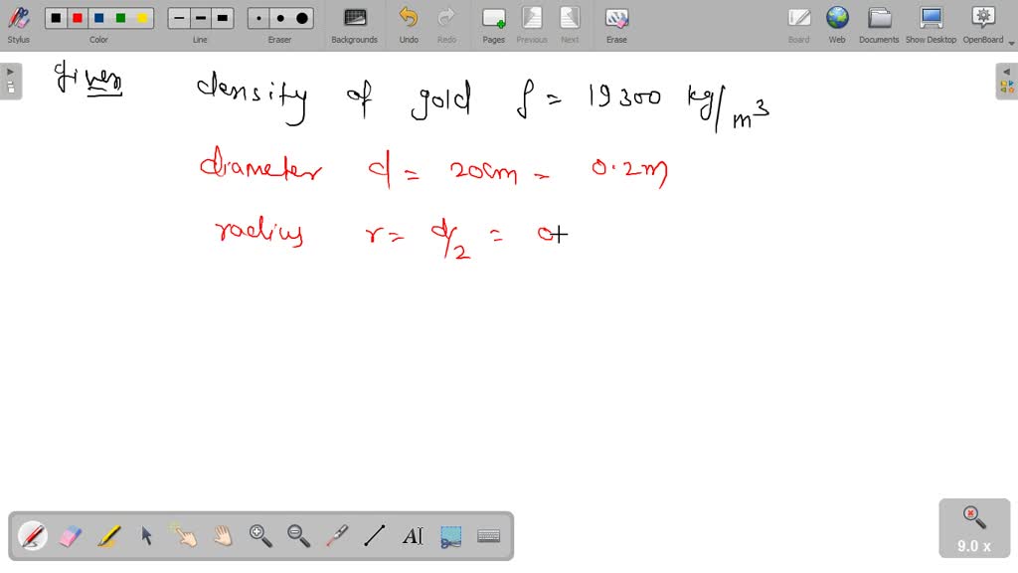Choose the Draw line tool

point(375,536)
